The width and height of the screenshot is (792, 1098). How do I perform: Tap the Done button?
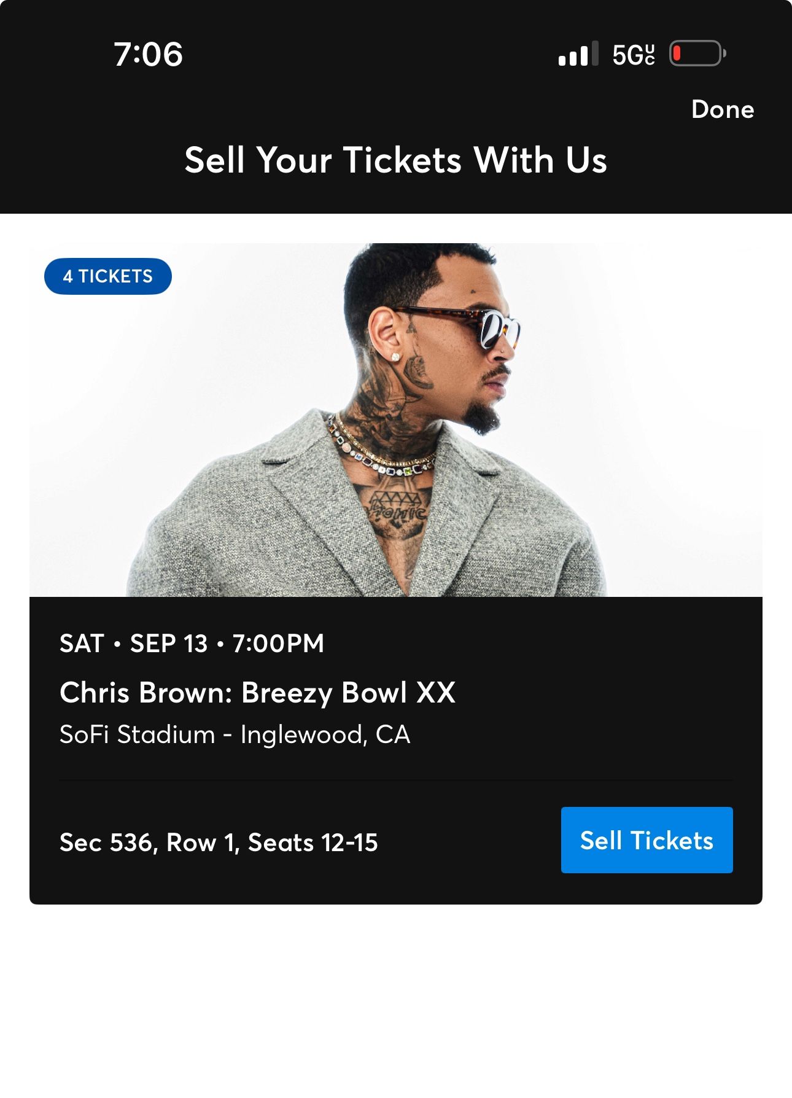(x=722, y=109)
